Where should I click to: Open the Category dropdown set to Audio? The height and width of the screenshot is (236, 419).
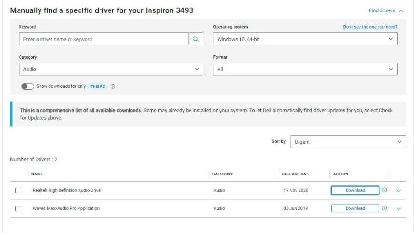(111, 69)
